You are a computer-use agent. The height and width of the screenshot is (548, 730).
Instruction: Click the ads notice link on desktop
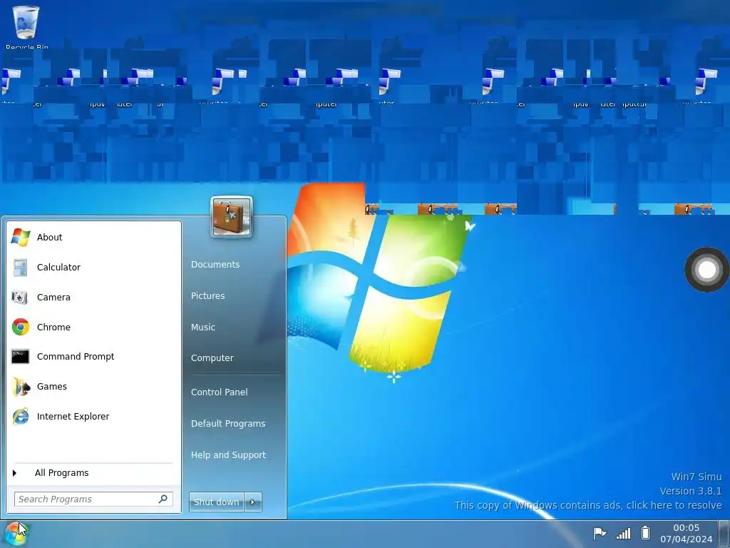point(588,506)
